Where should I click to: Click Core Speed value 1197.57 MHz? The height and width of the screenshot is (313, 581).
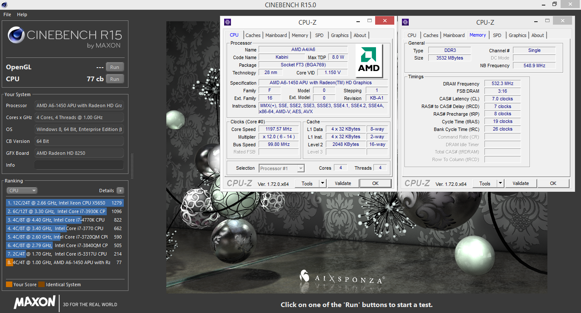click(279, 129)
